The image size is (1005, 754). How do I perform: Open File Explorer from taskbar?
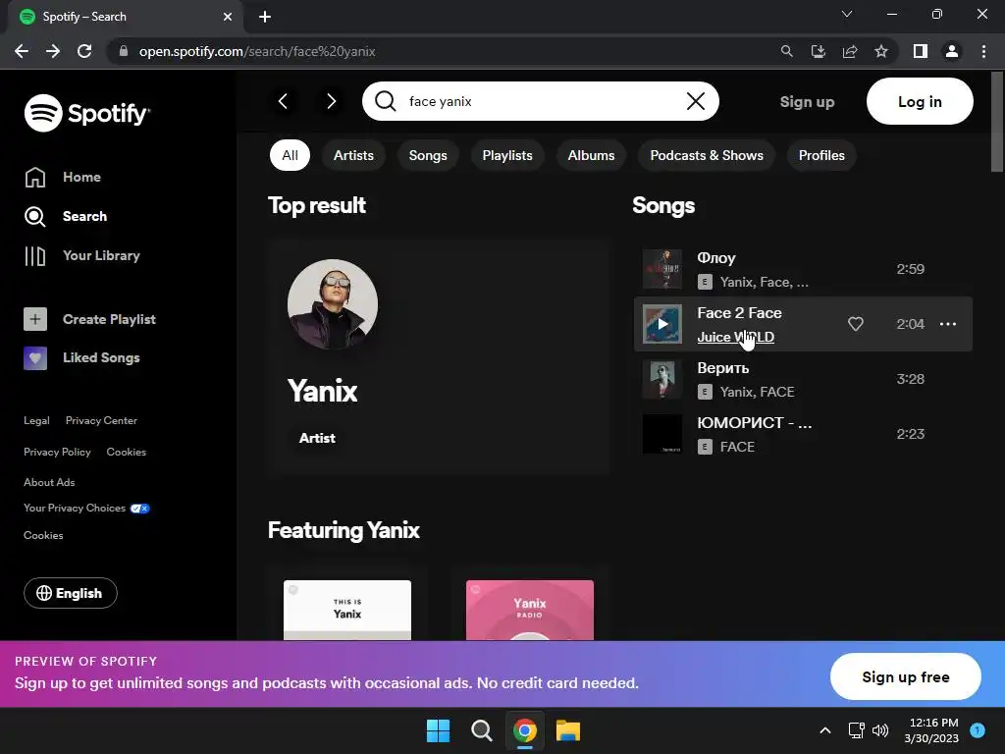(568, 730)
